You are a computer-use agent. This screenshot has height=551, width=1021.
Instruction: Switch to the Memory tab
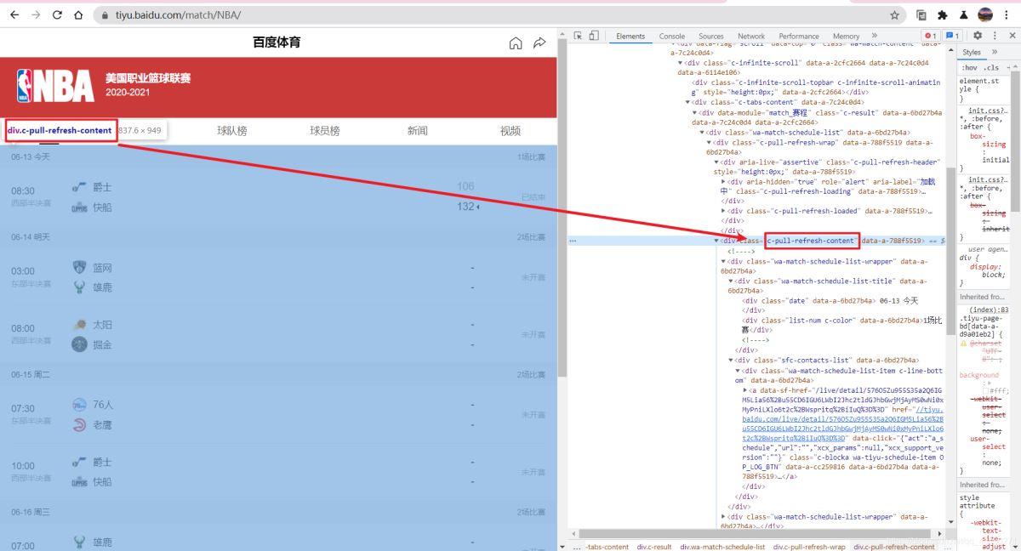pyautogui.click(x=846, y=36)
